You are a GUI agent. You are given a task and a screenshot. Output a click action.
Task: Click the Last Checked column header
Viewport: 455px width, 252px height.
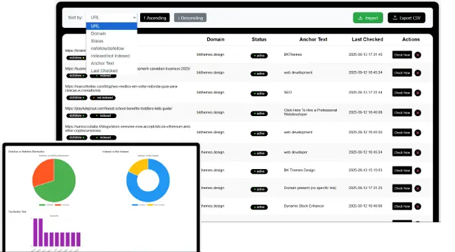click(x=367, y=39)
